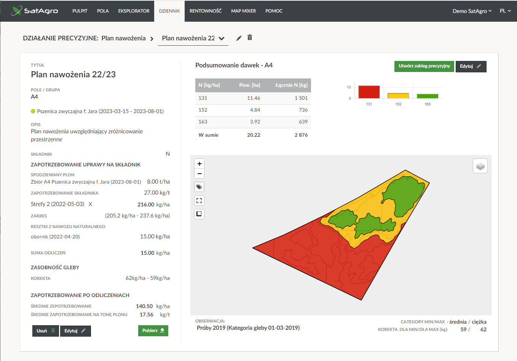Image resolution: width=517 pixels, height=361 pixels.
Task: Toggle the map legend panel icon
Action: (x=199, y=214)
